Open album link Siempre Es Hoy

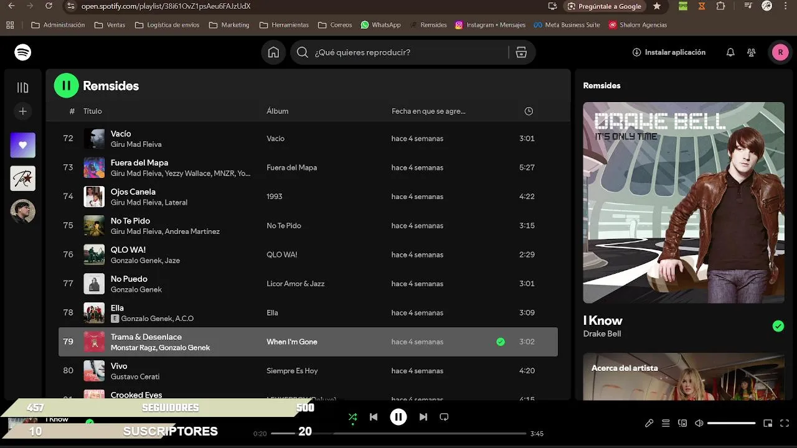click(292, 371)
